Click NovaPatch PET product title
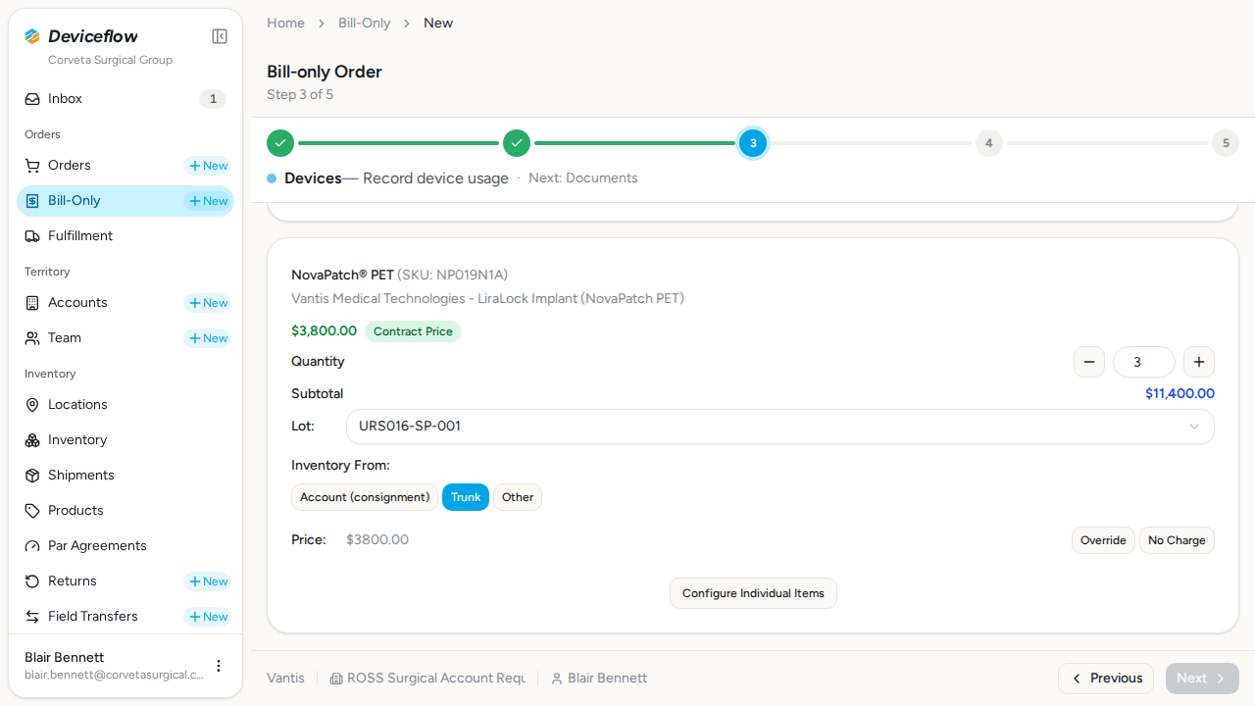 click(x=342, y=275)
